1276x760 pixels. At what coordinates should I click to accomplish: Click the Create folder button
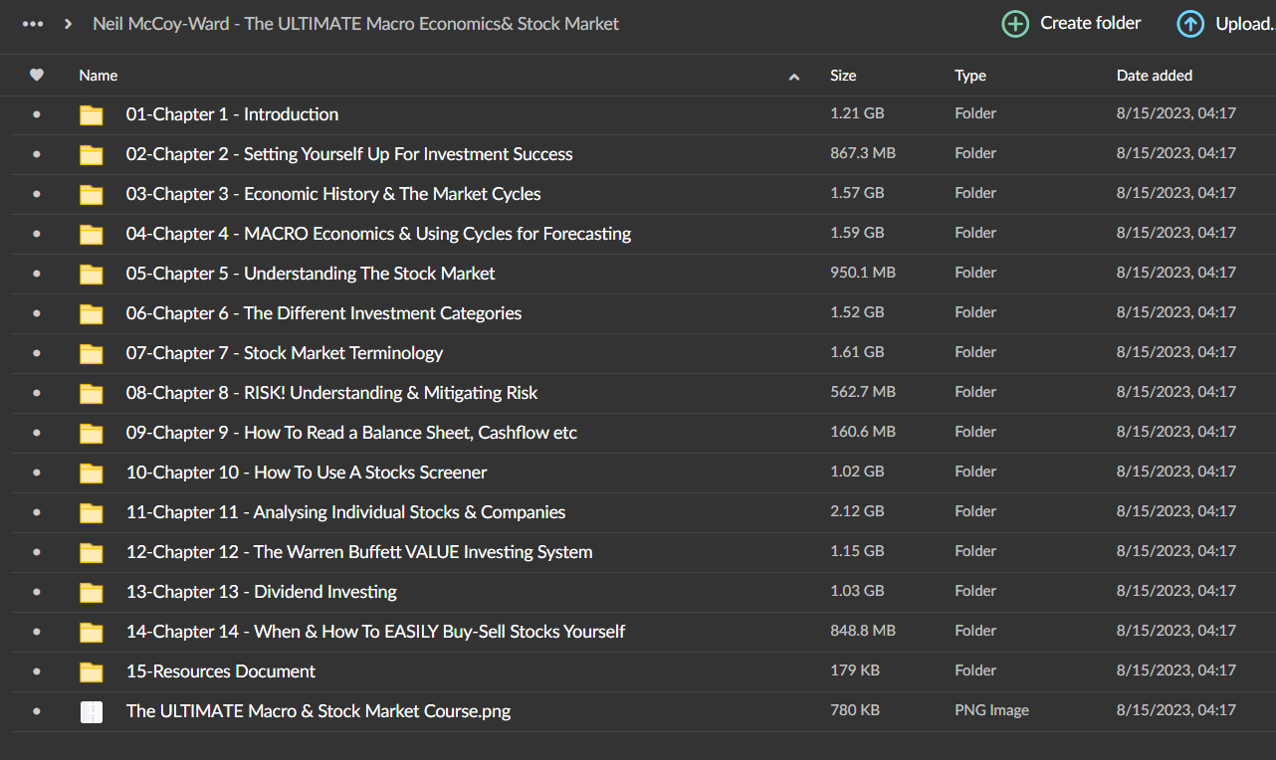coord(1090,22)
